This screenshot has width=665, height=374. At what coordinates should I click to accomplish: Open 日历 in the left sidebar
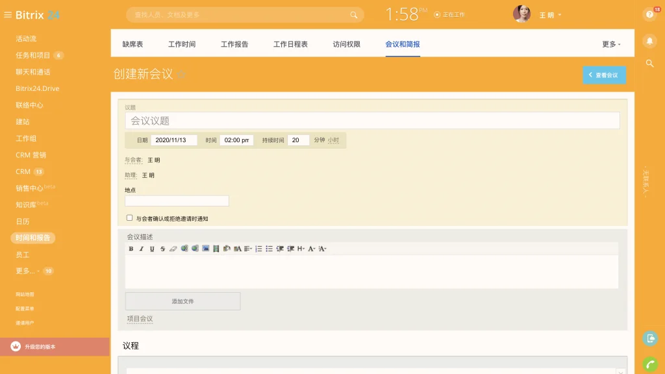23,221
